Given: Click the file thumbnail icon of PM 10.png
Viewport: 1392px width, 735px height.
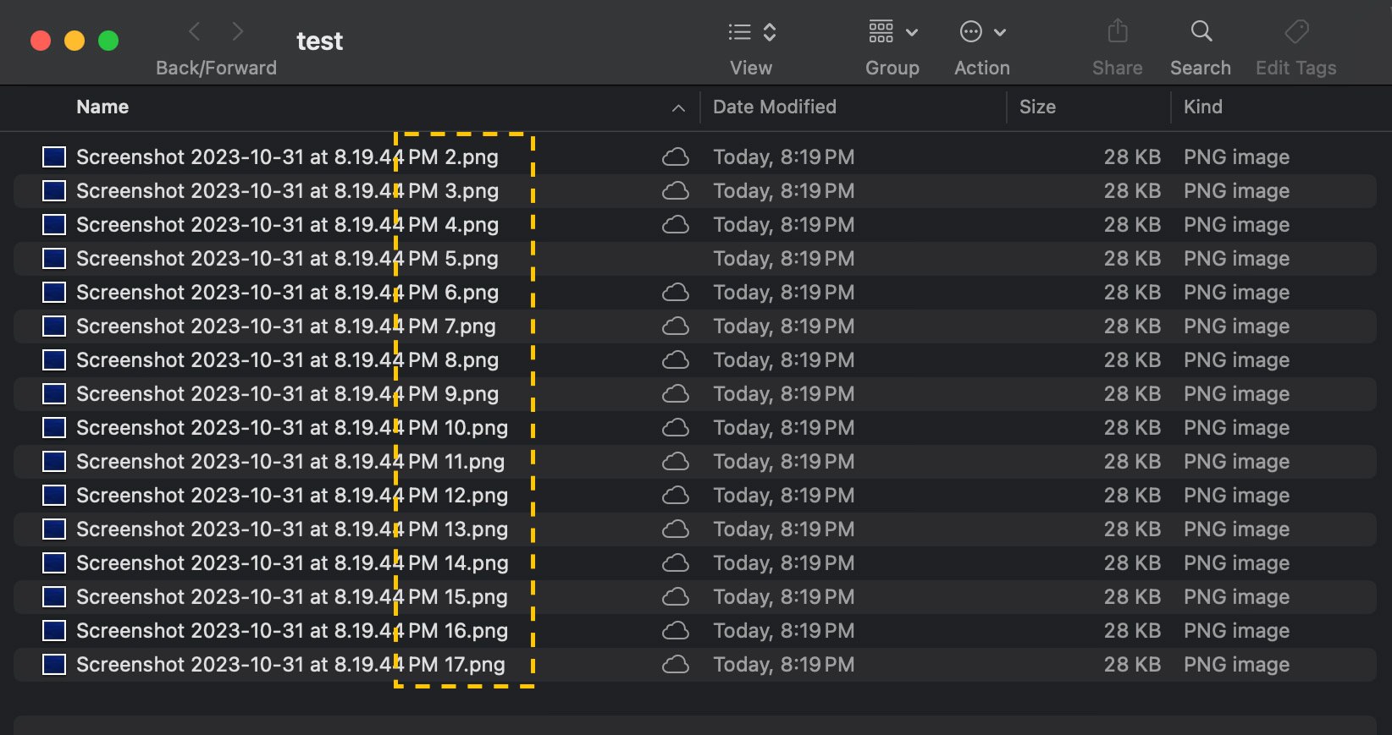Looking at the screenshot, I should point(54,428).
